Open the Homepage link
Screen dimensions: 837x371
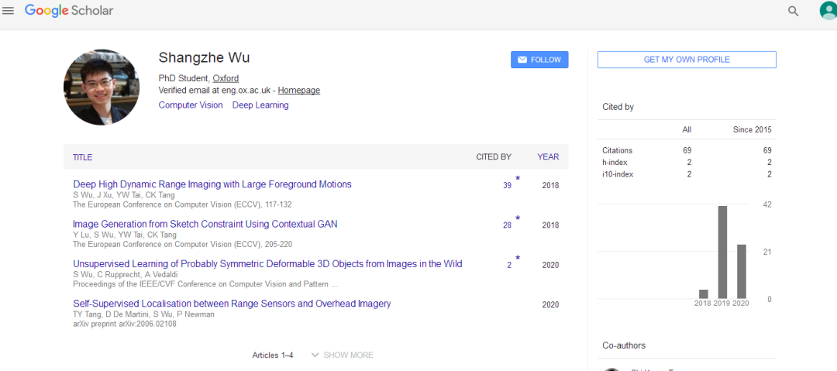click(x=298, y=91)
